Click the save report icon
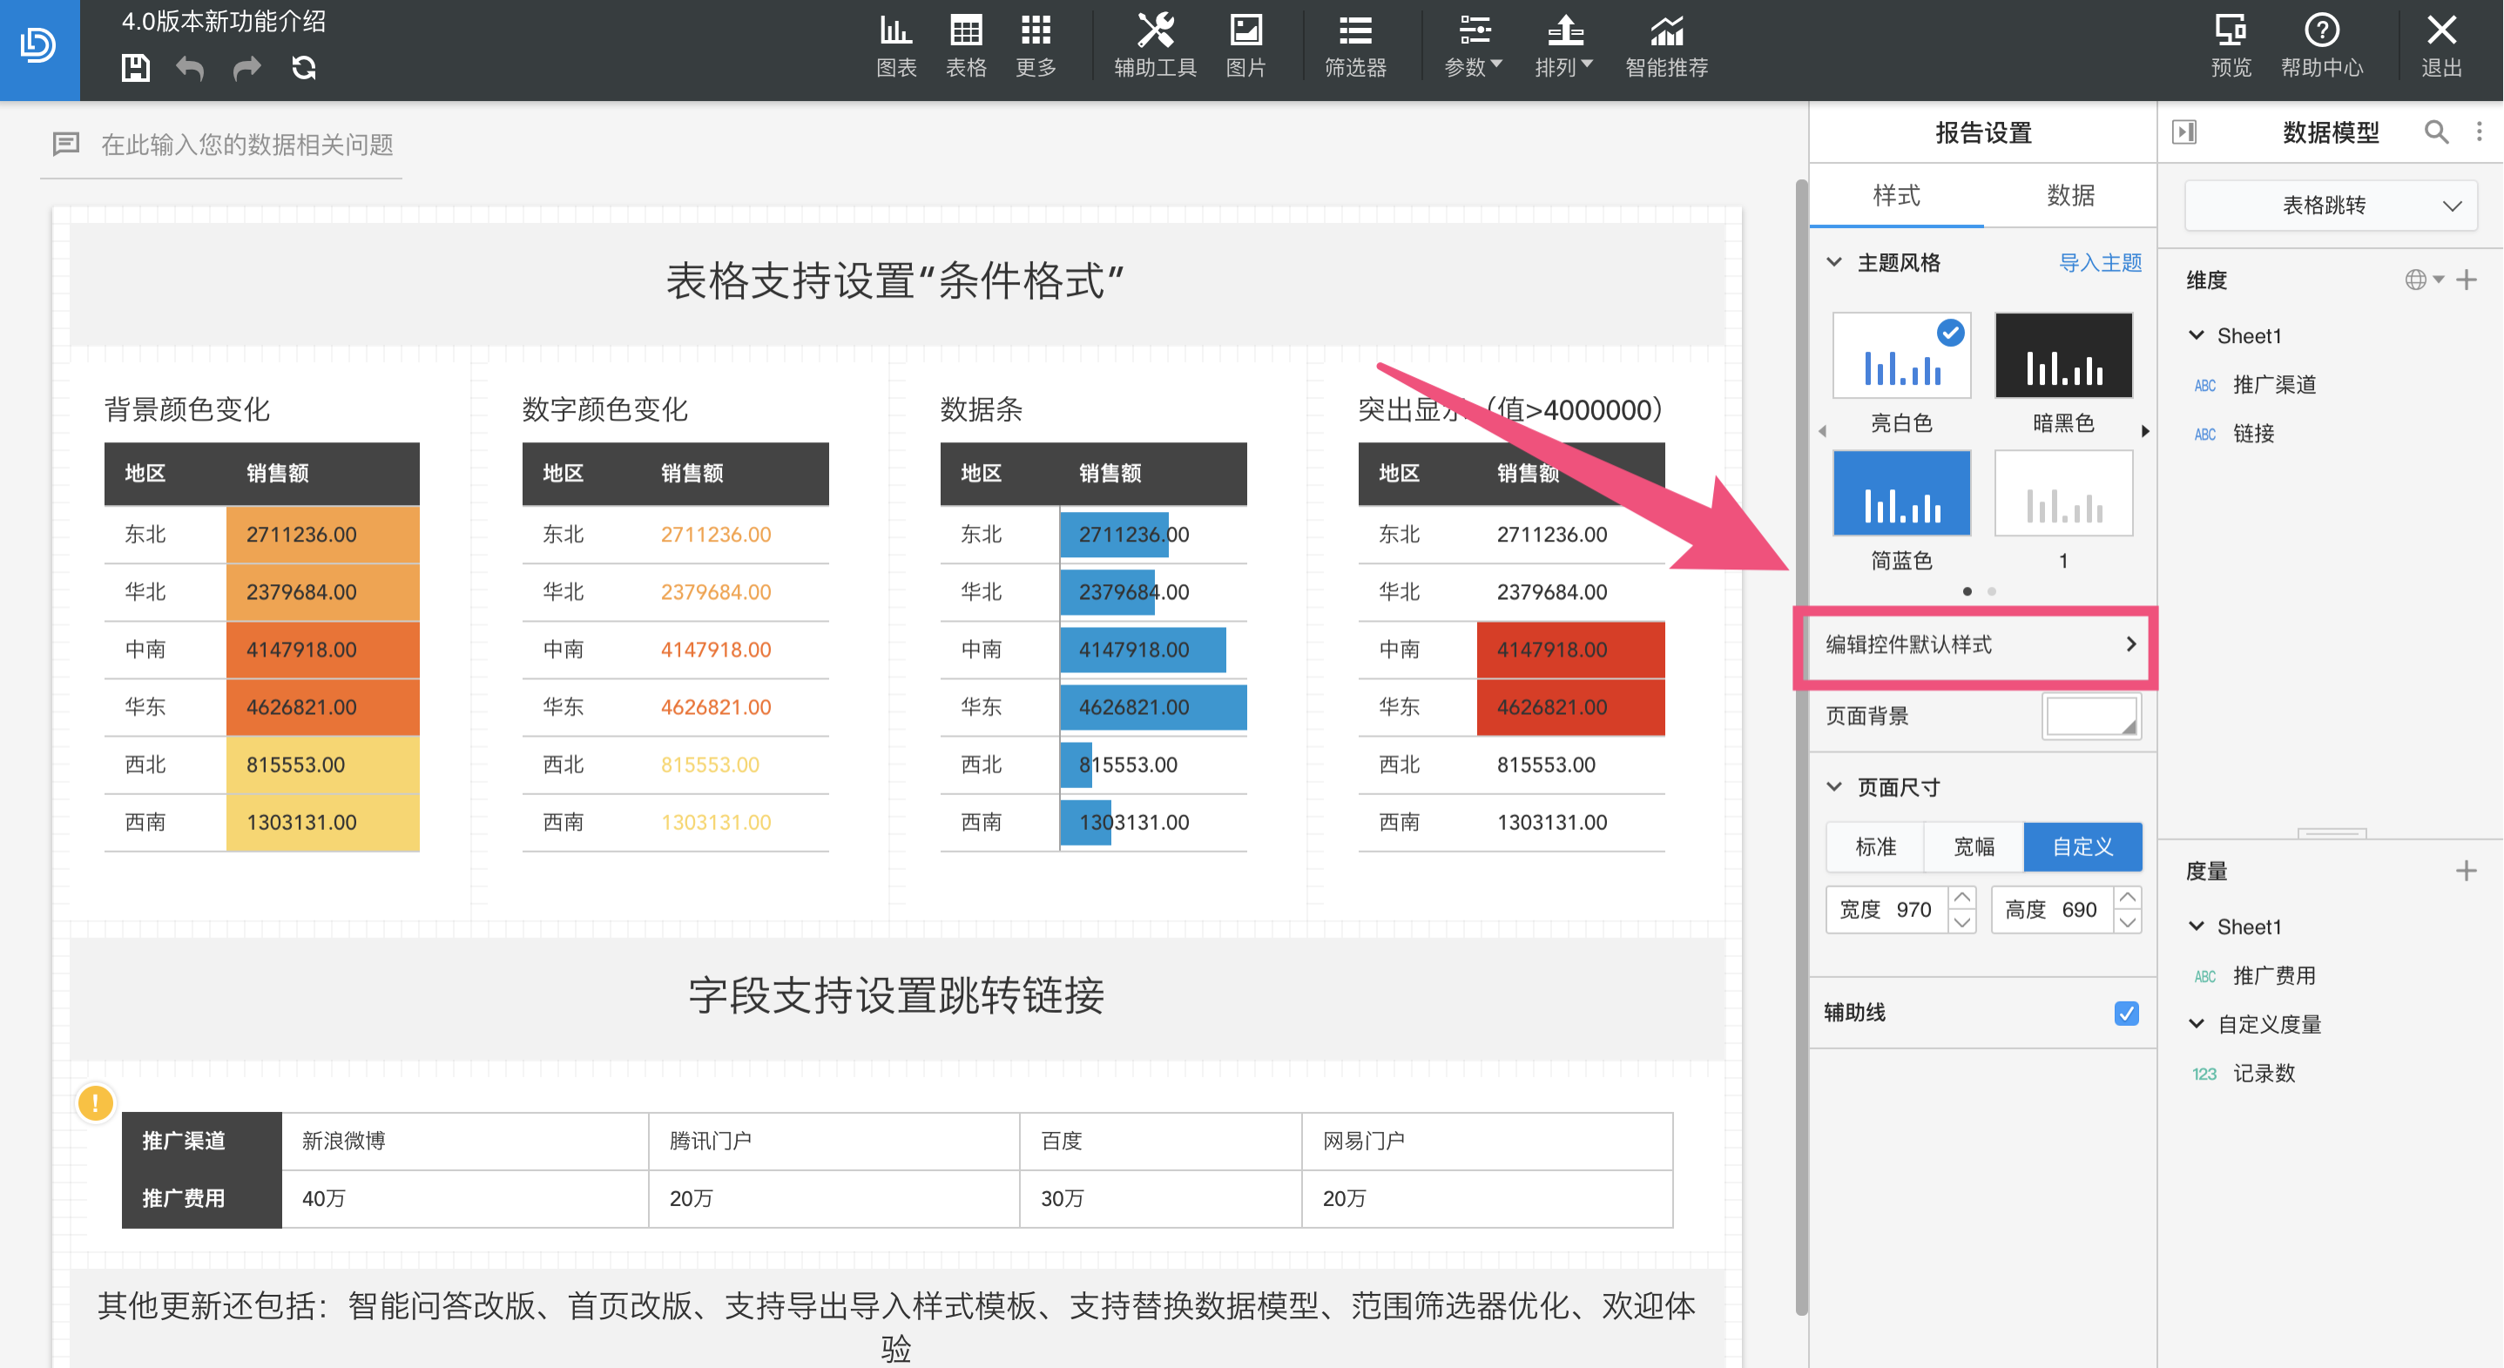The height and width of the screenshot is (1368, 2504). [x=135, y=68]
